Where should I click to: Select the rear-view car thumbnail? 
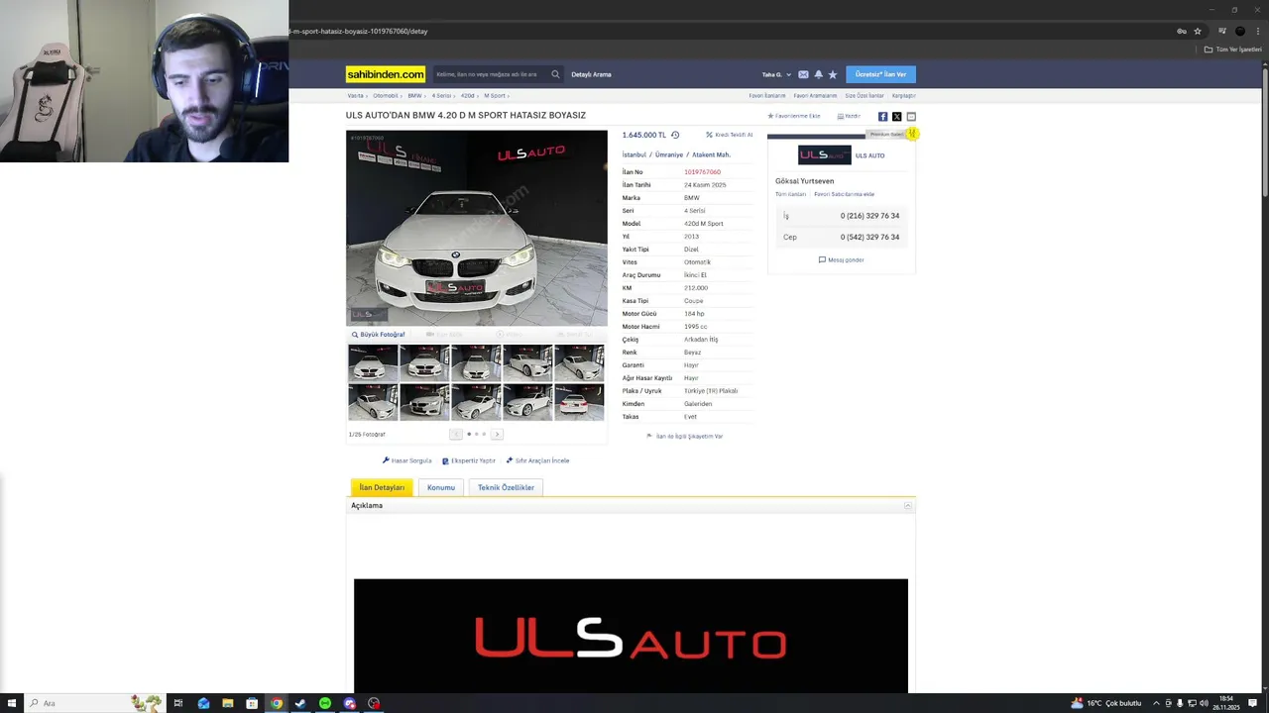coord(579,402)
